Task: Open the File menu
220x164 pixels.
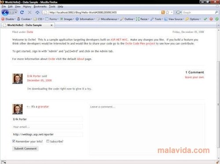Action: pyautogui.click(x=4, y=7)
